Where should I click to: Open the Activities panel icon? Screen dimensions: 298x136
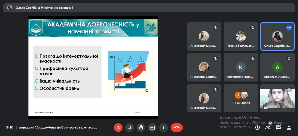289,128
